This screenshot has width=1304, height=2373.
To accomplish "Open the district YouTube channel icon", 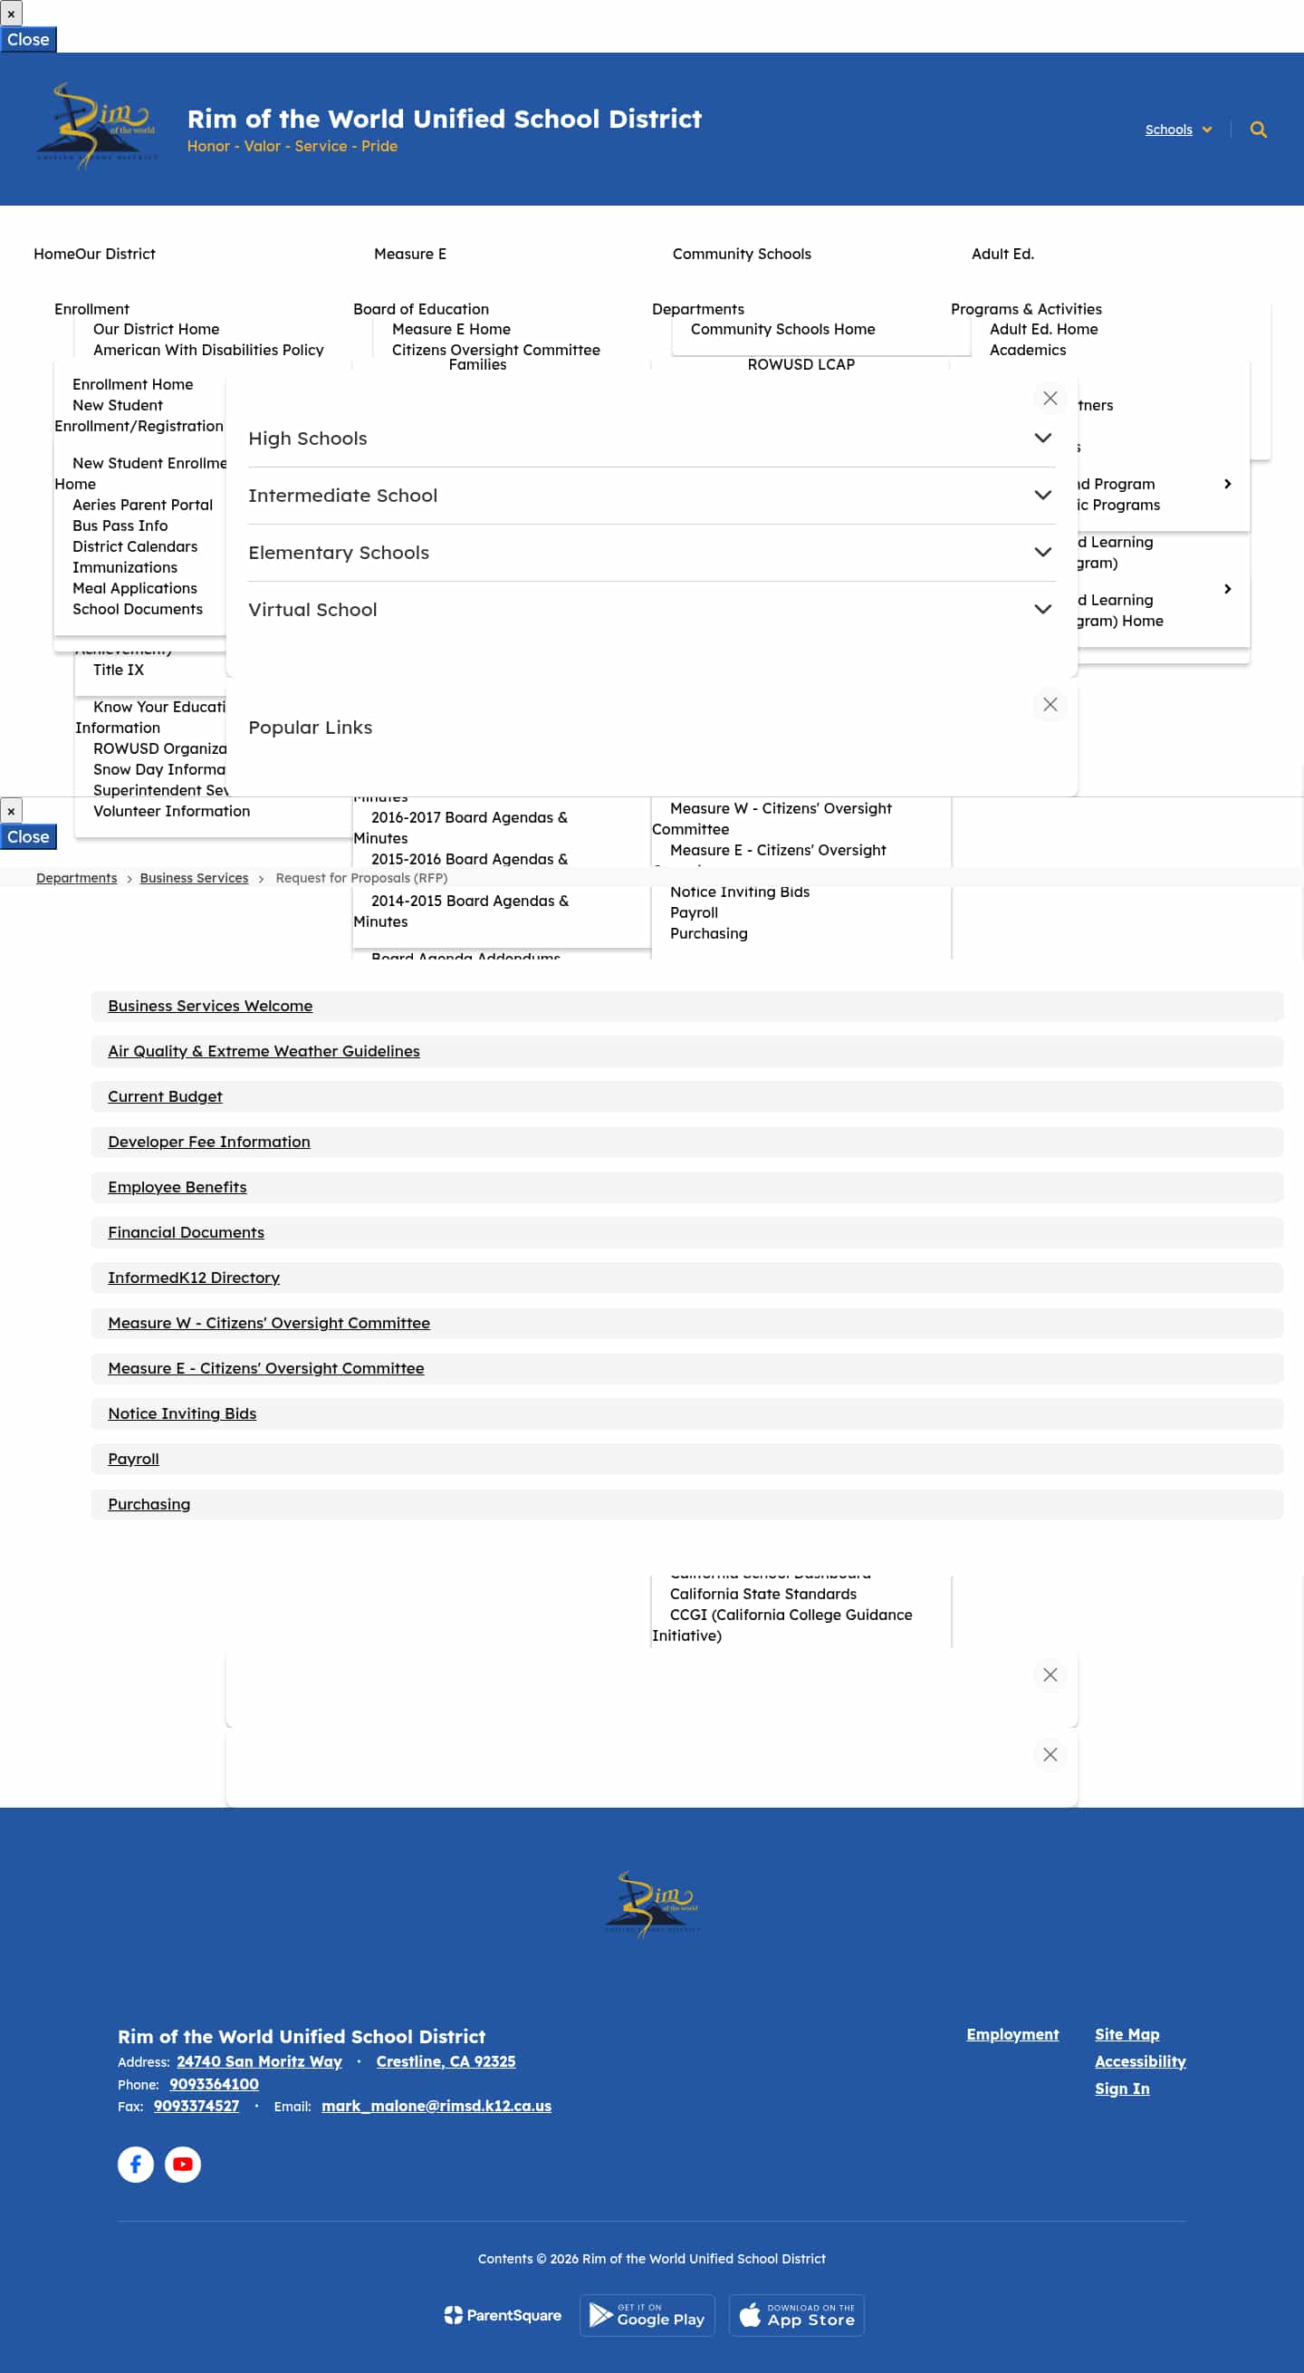I will pyautogui.click(x=182, y=2164).
